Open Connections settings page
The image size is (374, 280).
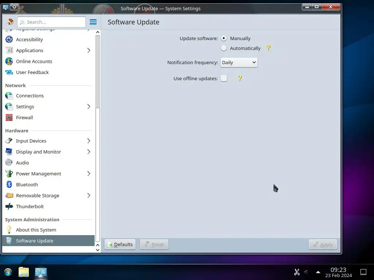(49, 96)
